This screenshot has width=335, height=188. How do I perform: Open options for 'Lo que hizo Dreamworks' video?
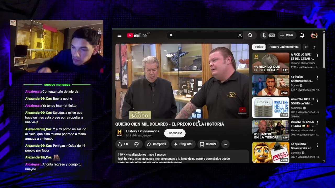317,145
